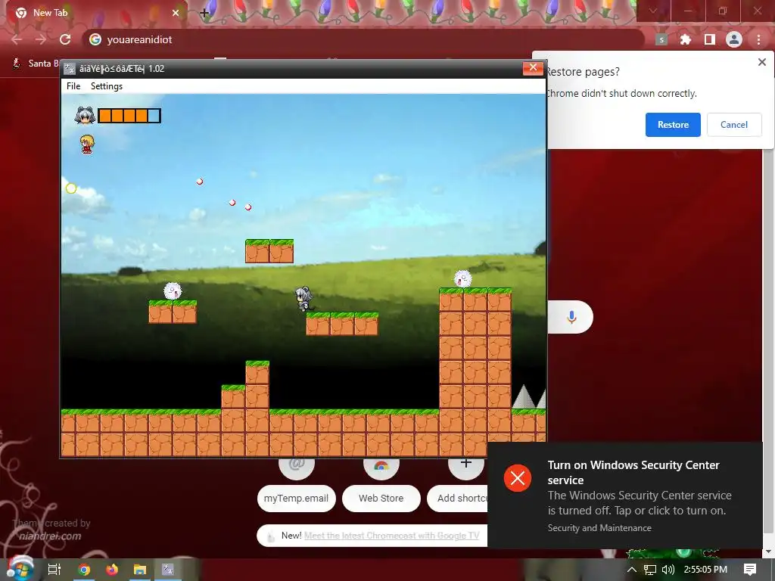Click the voice search microphone icon
Image resolution: width=775 pixels, height=581 pixels.
click(571, 317)
